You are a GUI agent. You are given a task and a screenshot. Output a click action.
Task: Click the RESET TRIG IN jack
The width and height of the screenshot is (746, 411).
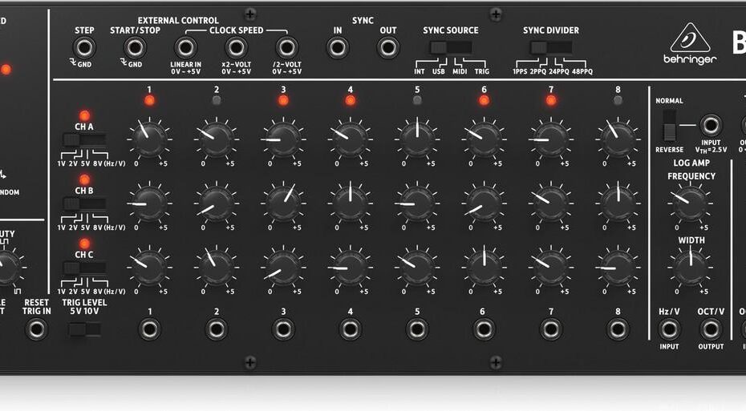(x=37, y=328)
